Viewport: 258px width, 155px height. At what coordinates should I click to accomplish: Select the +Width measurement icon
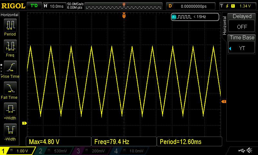click(10, 109)
